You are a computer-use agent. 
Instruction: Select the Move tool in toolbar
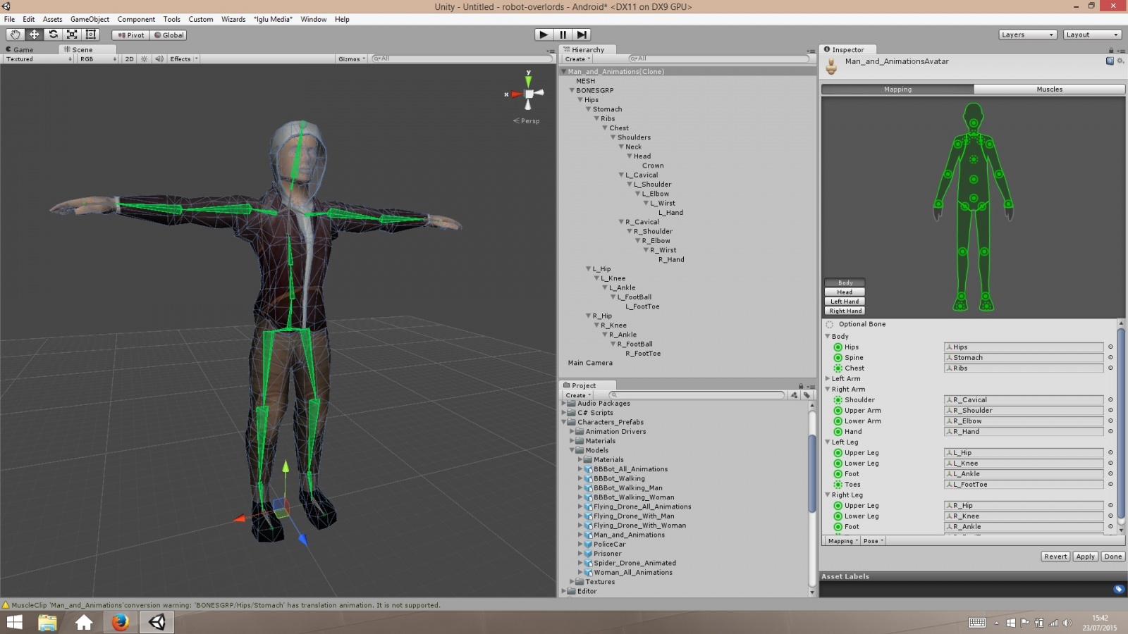(x=34, y=35)
